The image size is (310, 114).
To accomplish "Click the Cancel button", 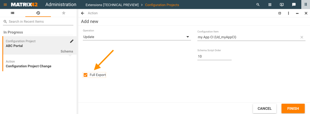I will pos(264,108).
